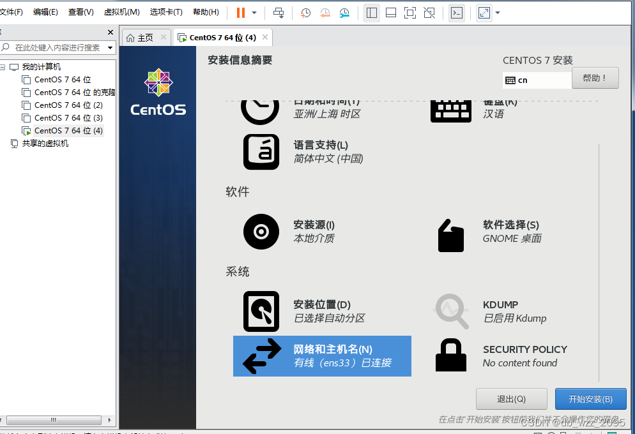Click the installation destination disk icon
This screenshot has height=434, width=635.
261,311
